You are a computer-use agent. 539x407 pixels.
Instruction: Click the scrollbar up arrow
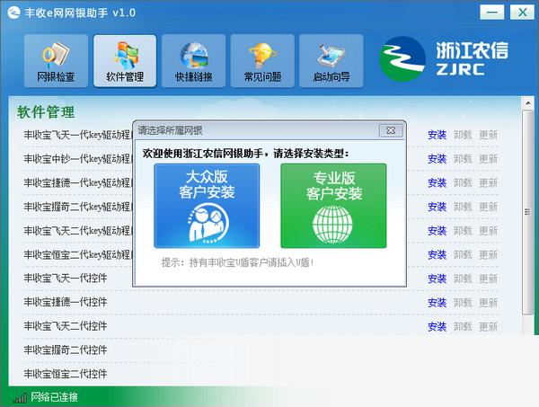527,102
